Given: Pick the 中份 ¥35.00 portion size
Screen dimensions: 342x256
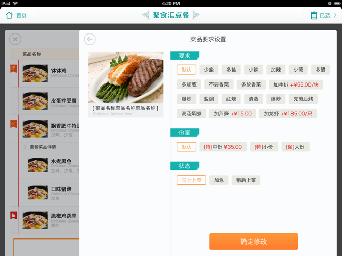Looking at the screenshot, I should pos(223,147).
